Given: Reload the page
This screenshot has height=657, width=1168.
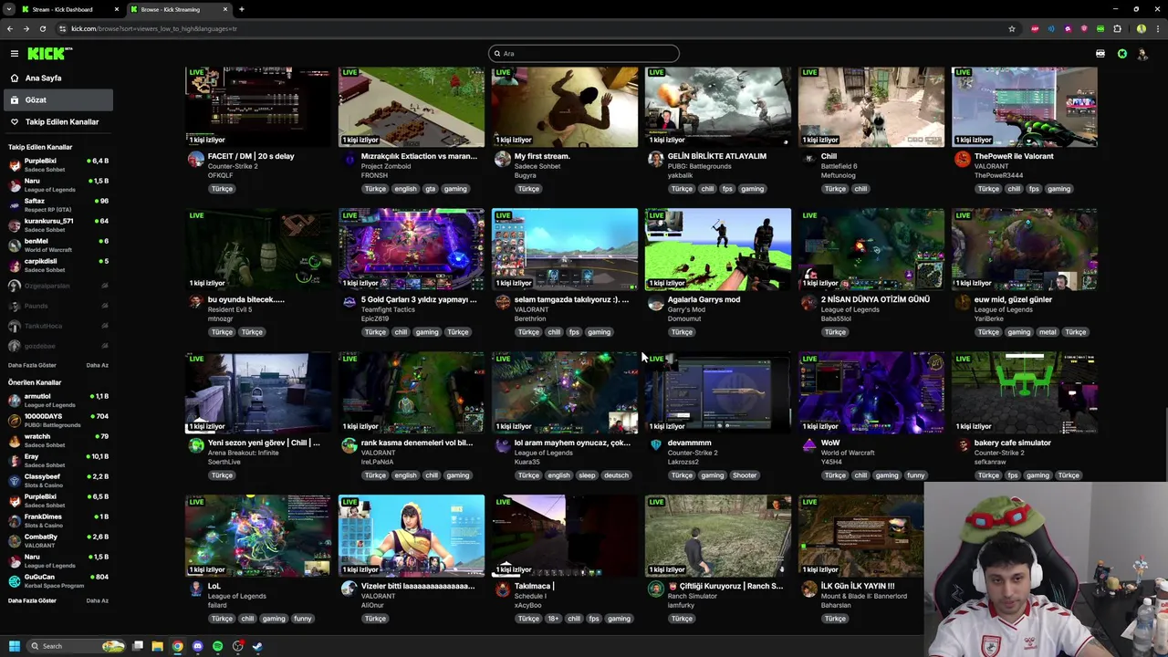Looking at the screenshot, I should [43, 28].
